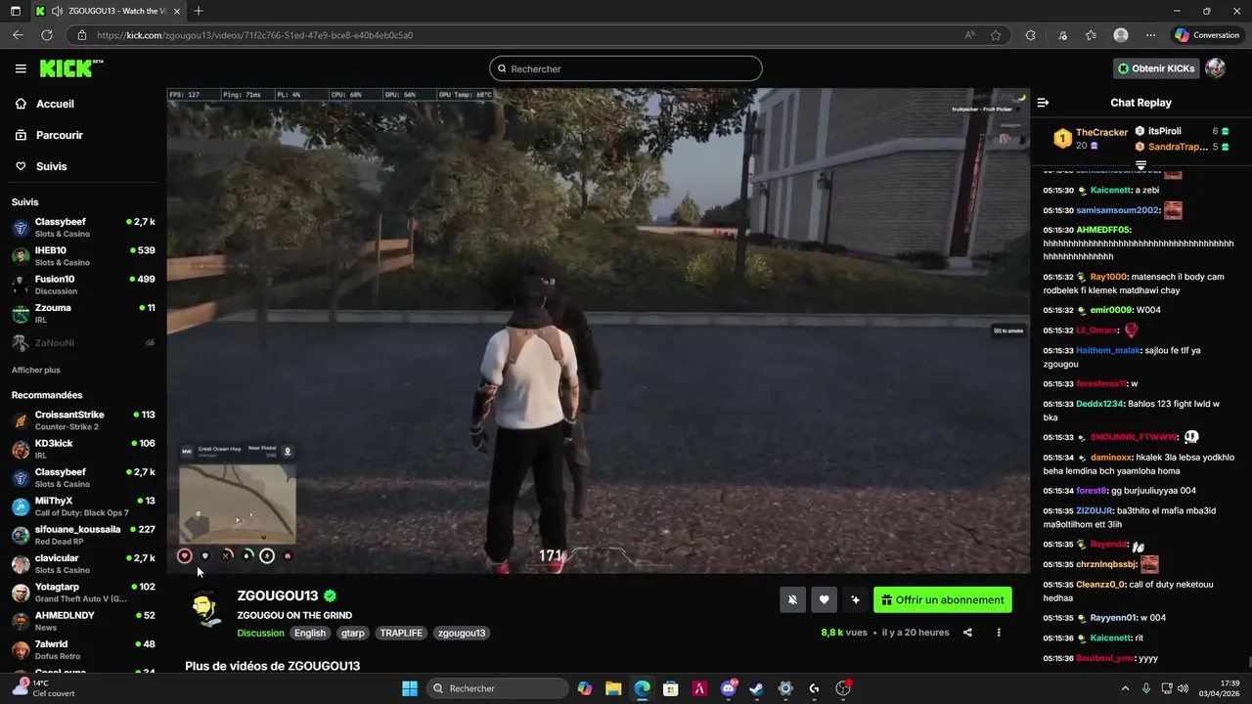
Task: Toggle the follow heart button
Action: point(824,599)
